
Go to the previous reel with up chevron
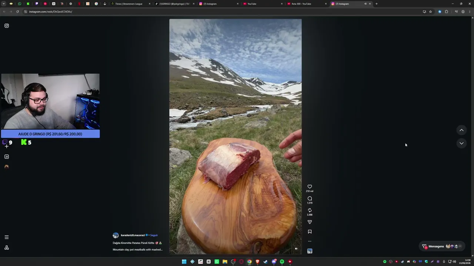pos(461,130)
